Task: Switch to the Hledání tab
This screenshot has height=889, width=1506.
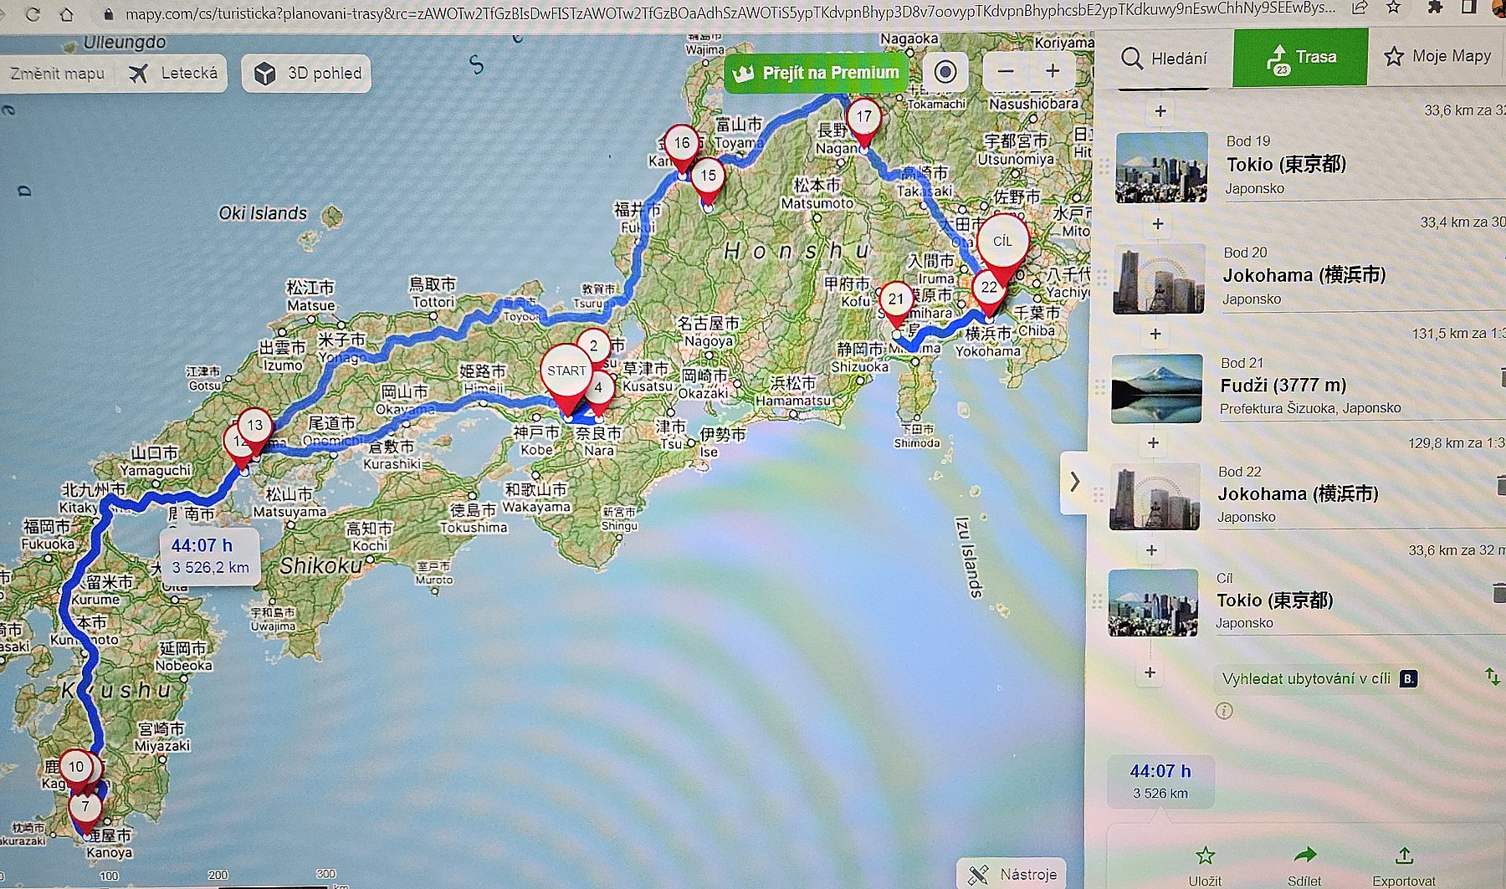Action: 1164,58
